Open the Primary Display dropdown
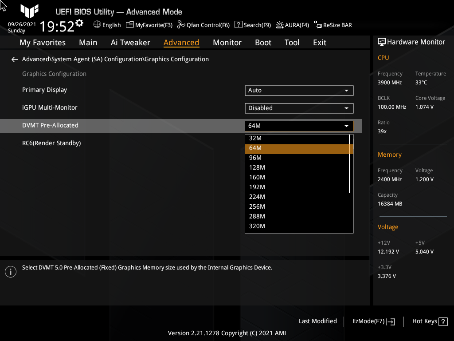 tap(299, 90)
